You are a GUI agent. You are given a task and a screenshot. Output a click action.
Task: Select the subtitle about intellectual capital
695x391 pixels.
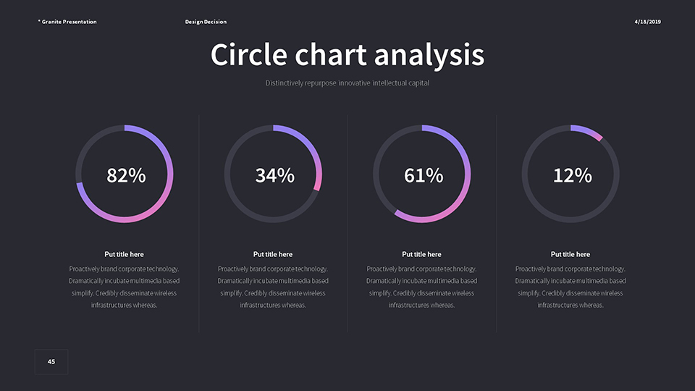tap(347, 83)
